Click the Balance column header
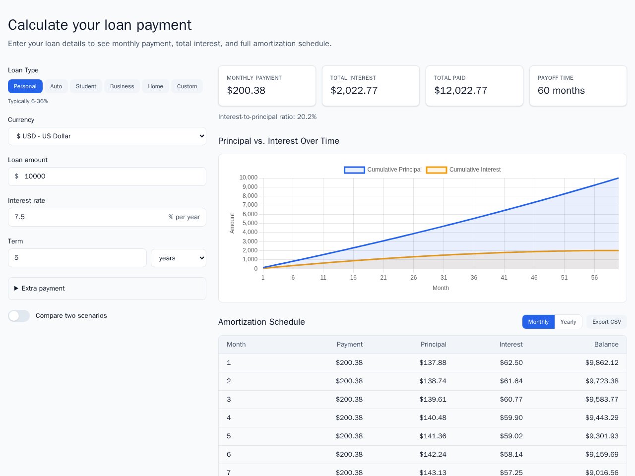Screen dimensions: 635x476 (x=606, y=345)
